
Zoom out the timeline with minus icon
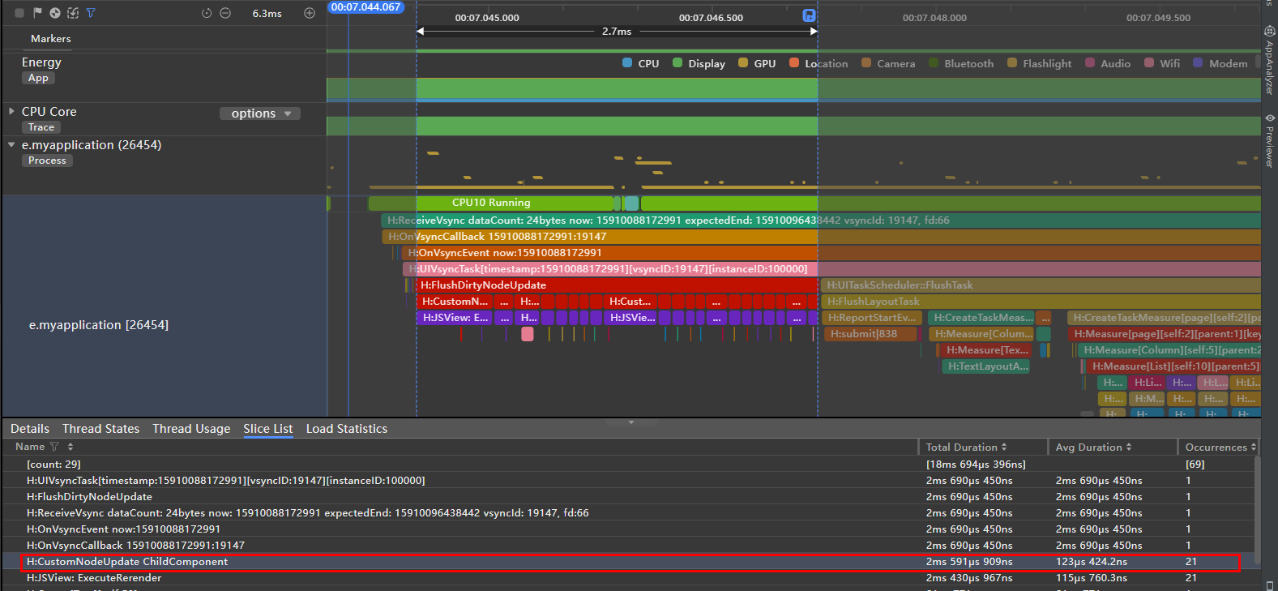point(225,13)
